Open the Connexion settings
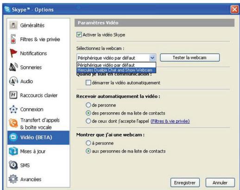Viewport: 240px width, 190px height. [38, 109]
